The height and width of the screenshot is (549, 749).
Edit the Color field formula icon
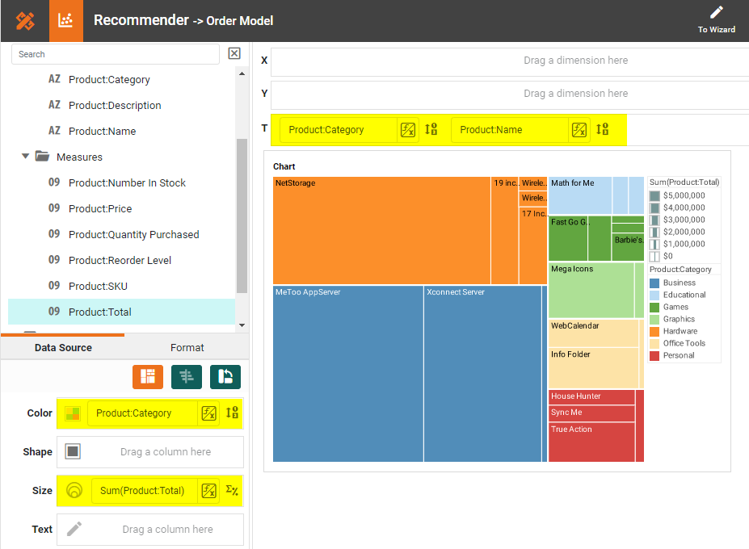[208, 413]
